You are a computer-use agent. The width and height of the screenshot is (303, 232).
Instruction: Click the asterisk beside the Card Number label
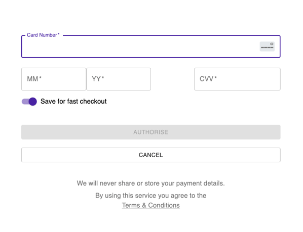[x=59, y=34]
